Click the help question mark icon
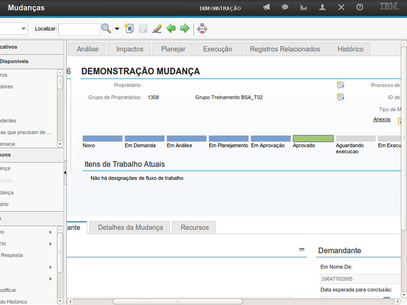Viewport: 407px width, 305px height. [360, 8]
